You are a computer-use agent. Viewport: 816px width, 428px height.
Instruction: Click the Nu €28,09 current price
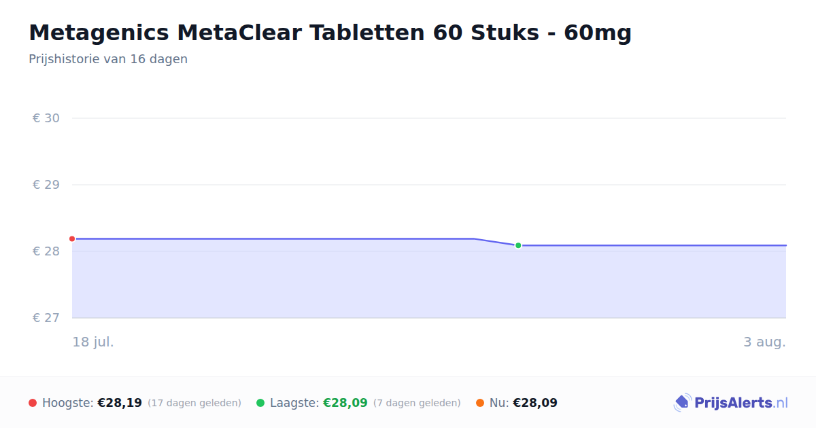point(535,403)
